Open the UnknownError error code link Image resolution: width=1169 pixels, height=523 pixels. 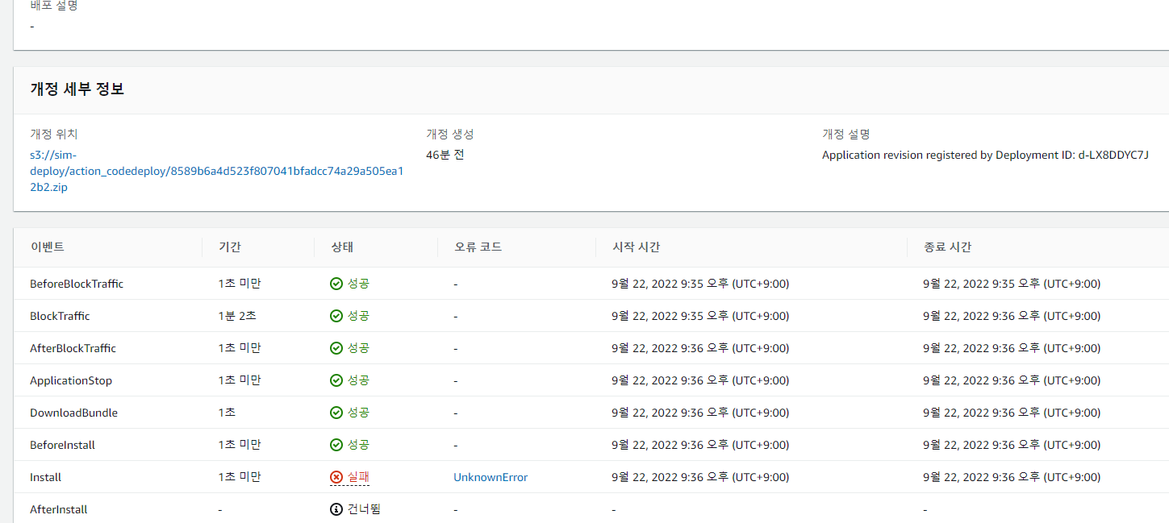pos(490,476)
